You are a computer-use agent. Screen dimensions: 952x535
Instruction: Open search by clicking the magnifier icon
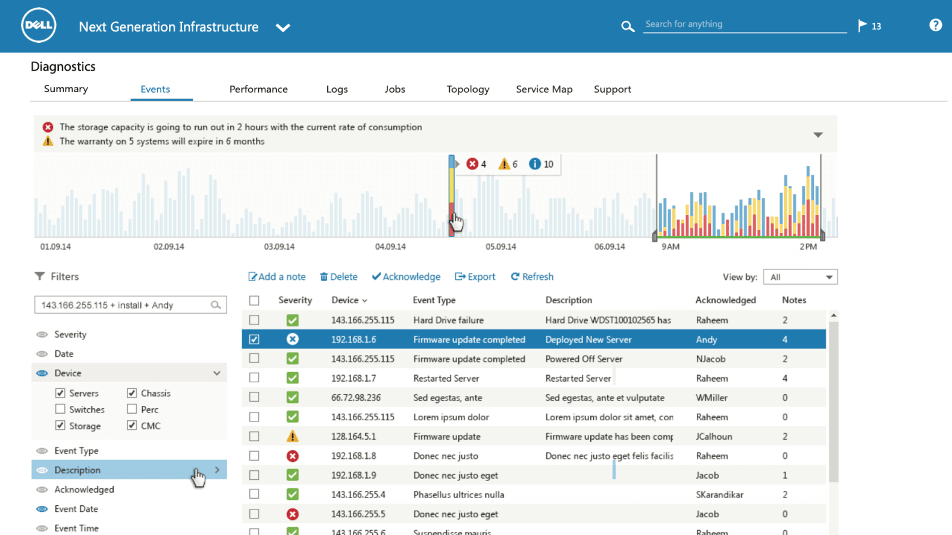coord(628,26)
